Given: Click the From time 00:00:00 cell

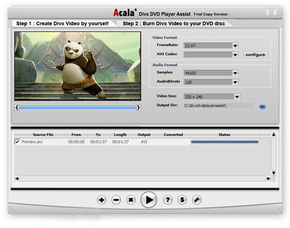Looking at the screenshot, I should coord(76,142).
